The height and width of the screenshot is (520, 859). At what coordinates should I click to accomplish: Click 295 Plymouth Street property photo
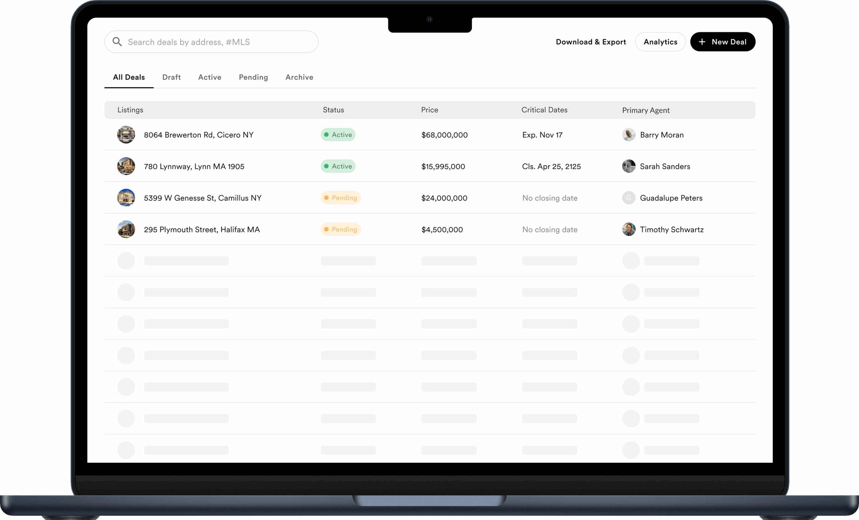tap(126, 229)
